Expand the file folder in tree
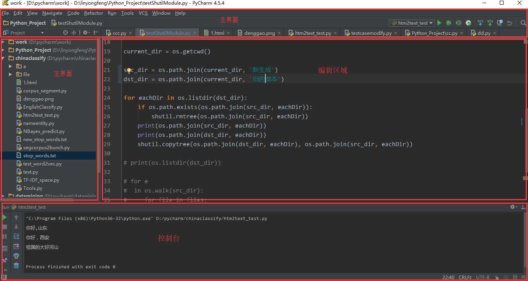Image resolution: width=528 pixels, height=281 pixels. point(10,74)
